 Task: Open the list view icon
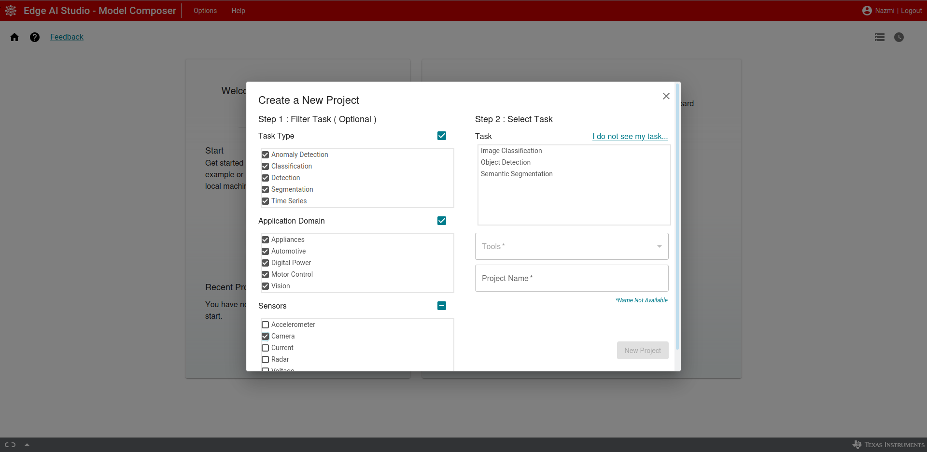click(x=880, y=37)
